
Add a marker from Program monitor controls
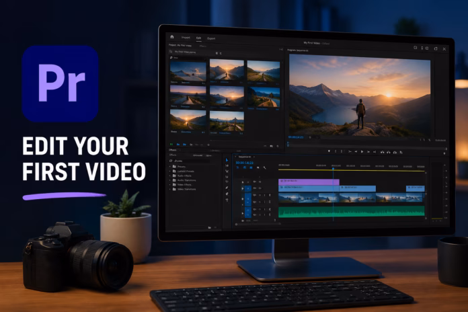(x=329, y=151)
